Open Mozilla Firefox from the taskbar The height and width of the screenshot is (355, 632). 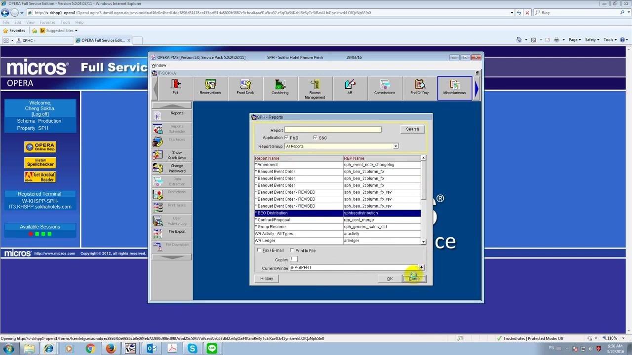[110, 349]
